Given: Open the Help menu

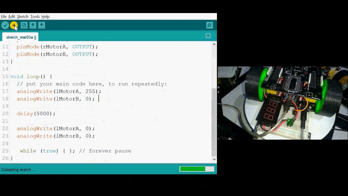Looking at the screenshot, I should click(x=45, y=17).
